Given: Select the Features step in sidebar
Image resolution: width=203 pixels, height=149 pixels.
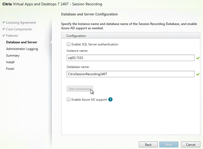Looking at the screenshot, I should pos(12,36).
